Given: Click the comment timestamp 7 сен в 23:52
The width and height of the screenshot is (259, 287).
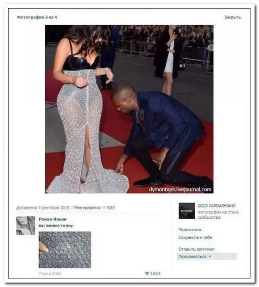Looking at the screenshot, I should pyautogui.click(x=50, y=274).
